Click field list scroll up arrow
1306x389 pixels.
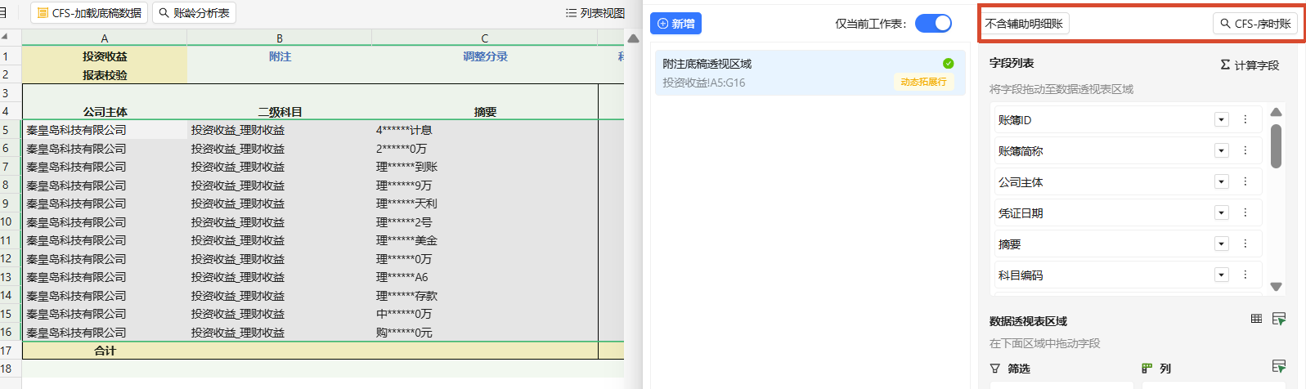(x=1276, y=112)
